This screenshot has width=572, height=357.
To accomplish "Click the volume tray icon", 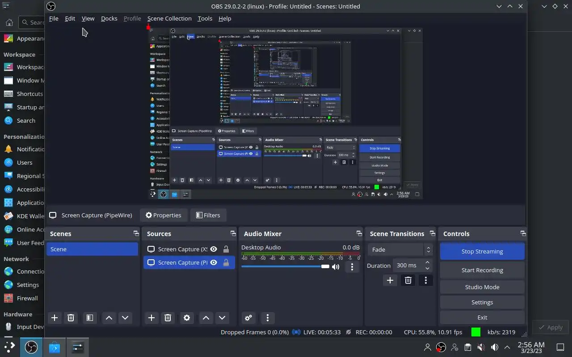I will coord(494,347).
